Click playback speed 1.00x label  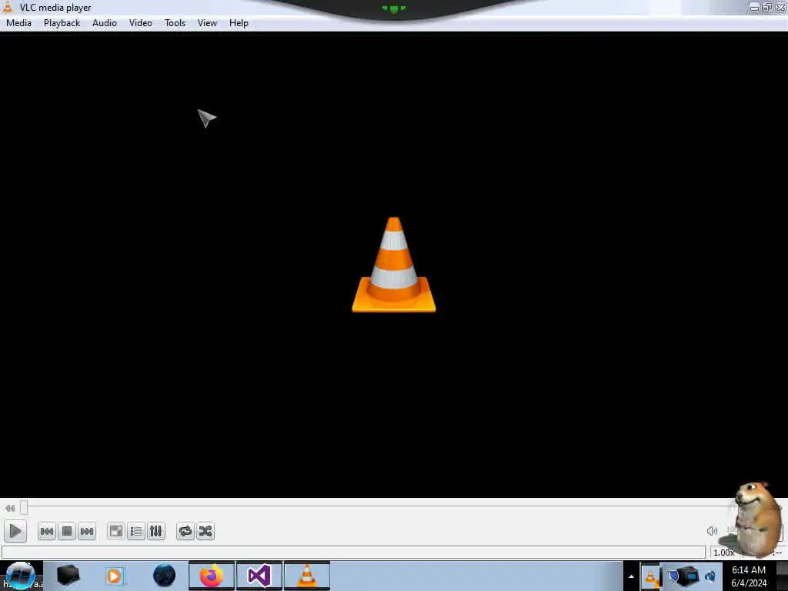723,553
